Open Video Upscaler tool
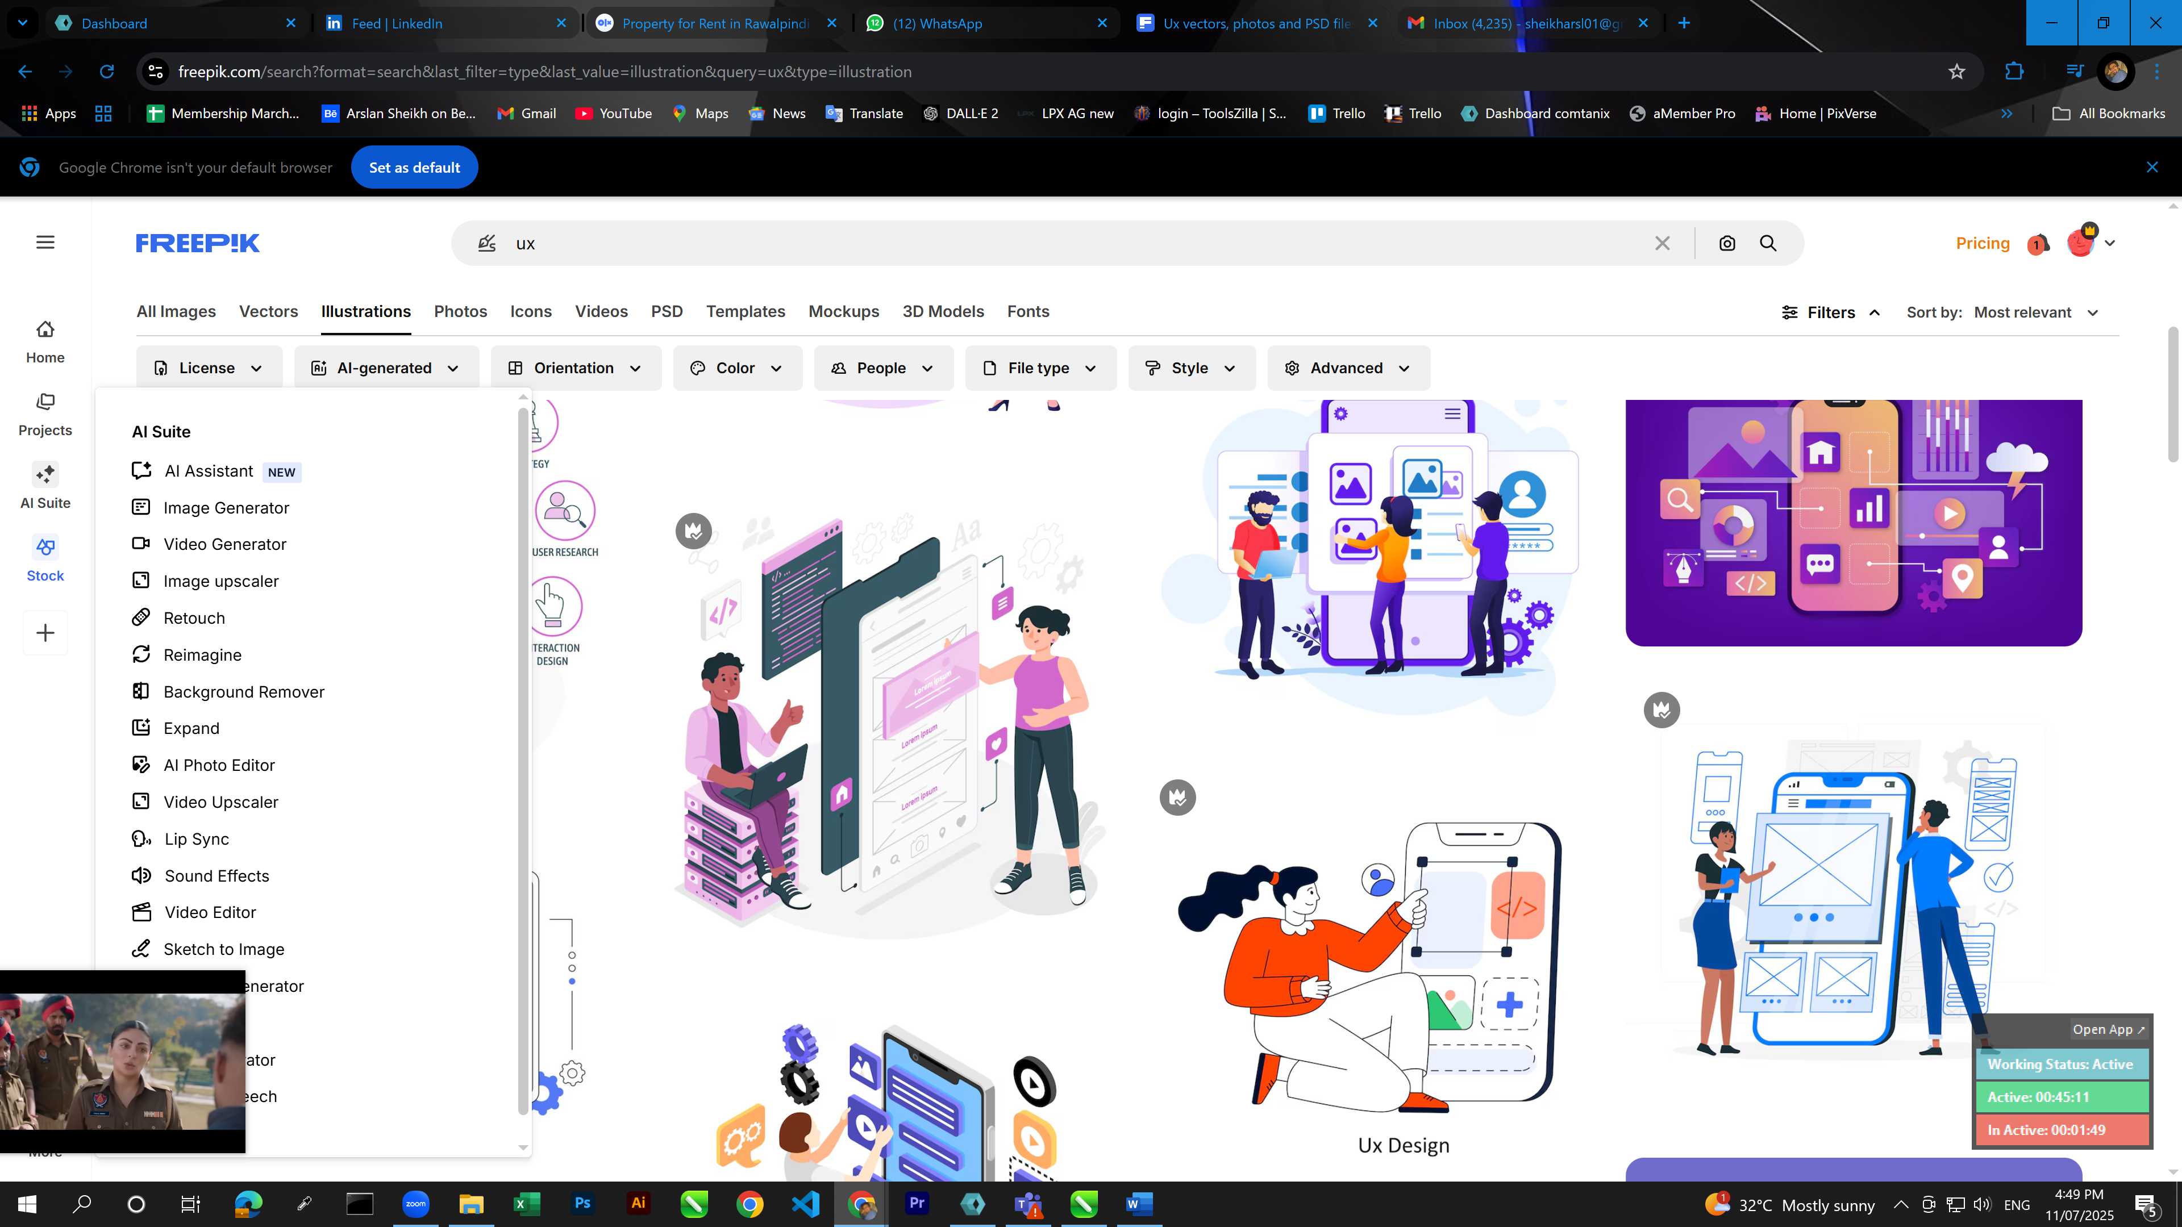2182x1227 pixels. 205,802
